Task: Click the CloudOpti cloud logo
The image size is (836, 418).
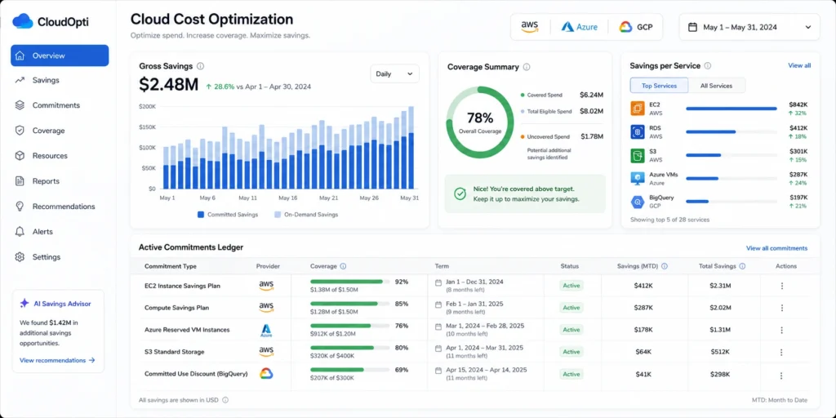Action: (22, 20)
